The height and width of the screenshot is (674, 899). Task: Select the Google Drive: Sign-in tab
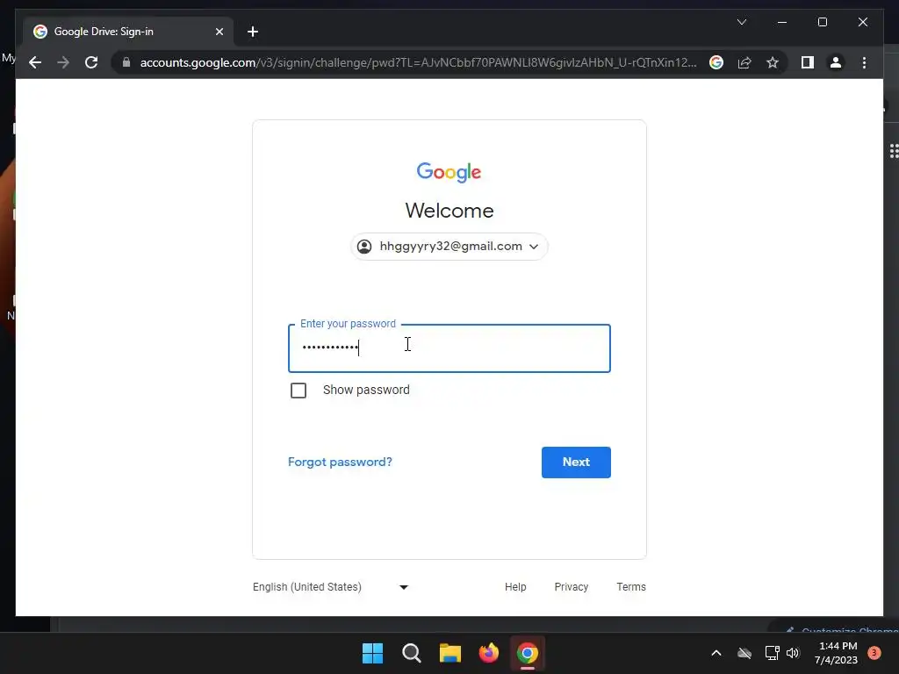coord(128,32)
